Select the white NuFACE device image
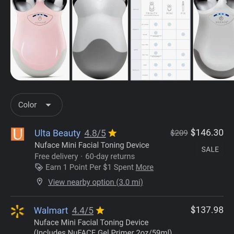 pyautogui.click(x=213, y=40)
